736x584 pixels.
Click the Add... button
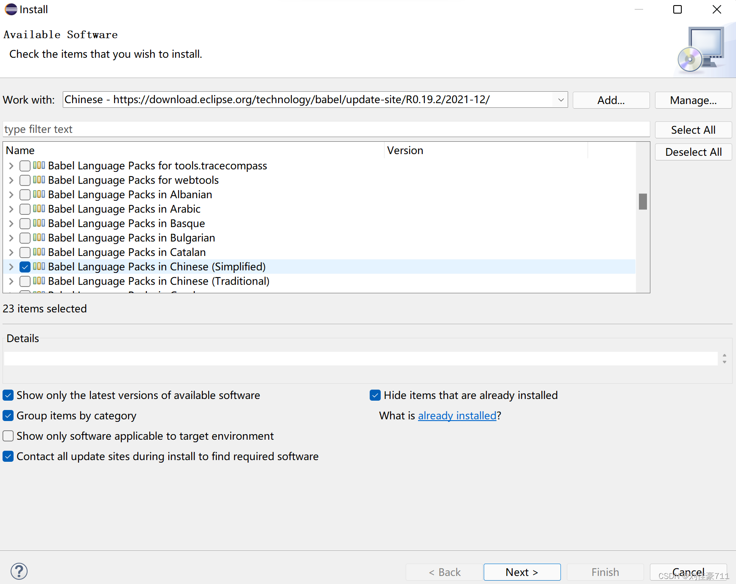611,100
